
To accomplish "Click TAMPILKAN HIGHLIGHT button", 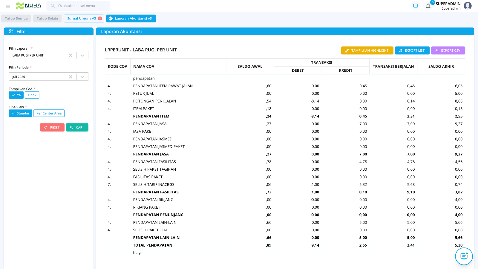I will (x=367, y=51).
